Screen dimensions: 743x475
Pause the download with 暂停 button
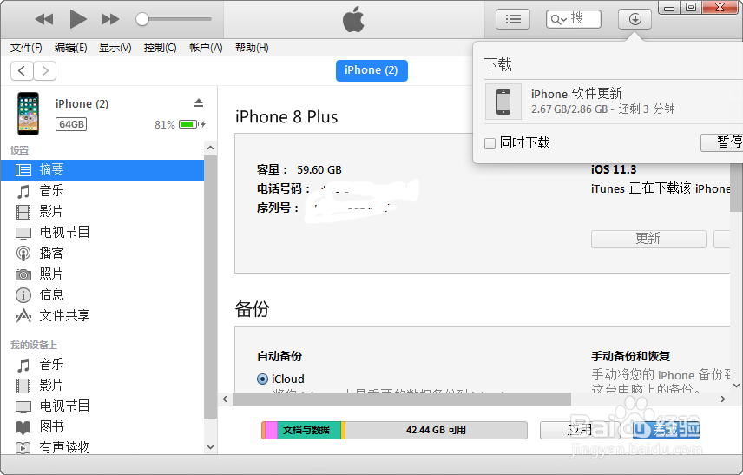(x=723, y=142)
